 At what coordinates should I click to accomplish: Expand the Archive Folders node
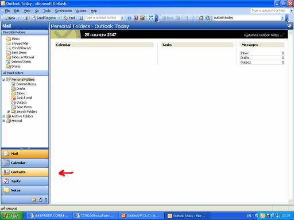(x=3, y=116)
